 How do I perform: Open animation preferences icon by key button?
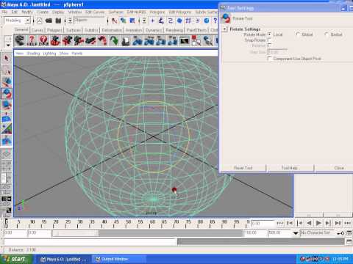click(x=349, y=233)
